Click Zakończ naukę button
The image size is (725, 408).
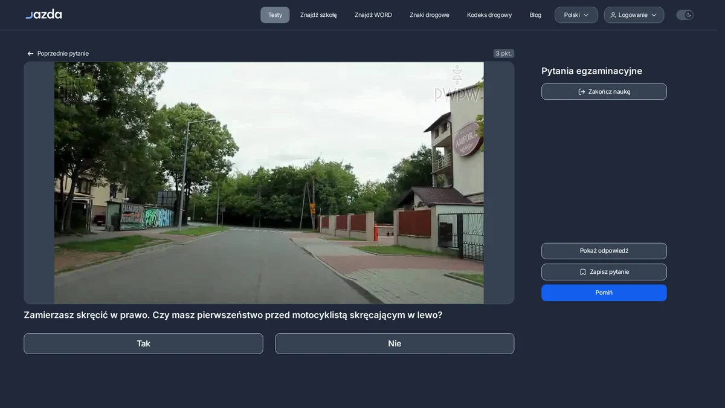pos(604,92)
